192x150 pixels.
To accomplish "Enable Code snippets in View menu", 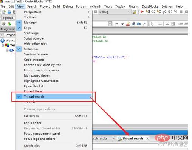I will coord(54,60).
